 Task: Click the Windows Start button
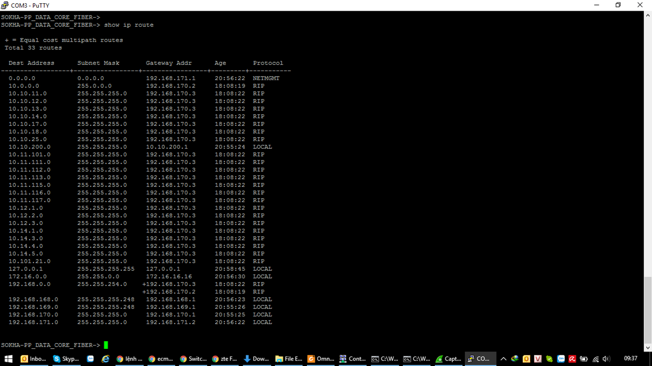coord(9,359)
